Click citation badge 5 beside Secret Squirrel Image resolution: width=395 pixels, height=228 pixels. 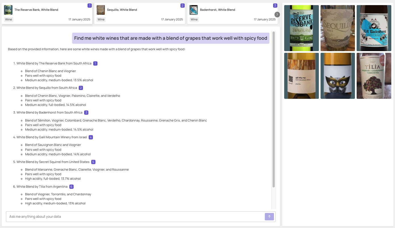click(x=93, y=162)
